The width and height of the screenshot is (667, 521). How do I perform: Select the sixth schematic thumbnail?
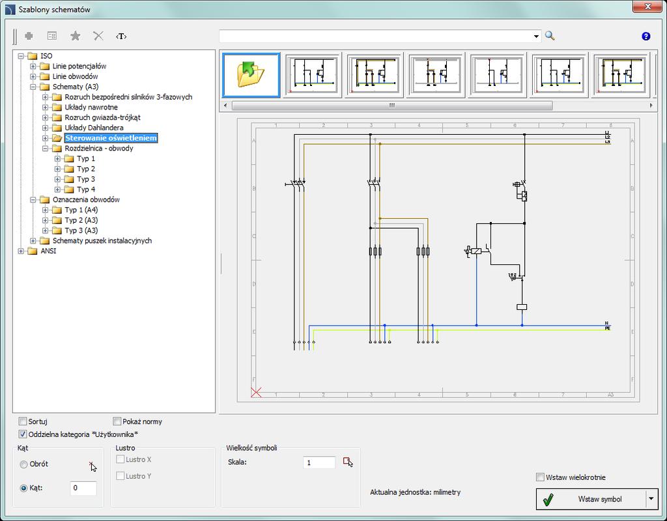559,76
